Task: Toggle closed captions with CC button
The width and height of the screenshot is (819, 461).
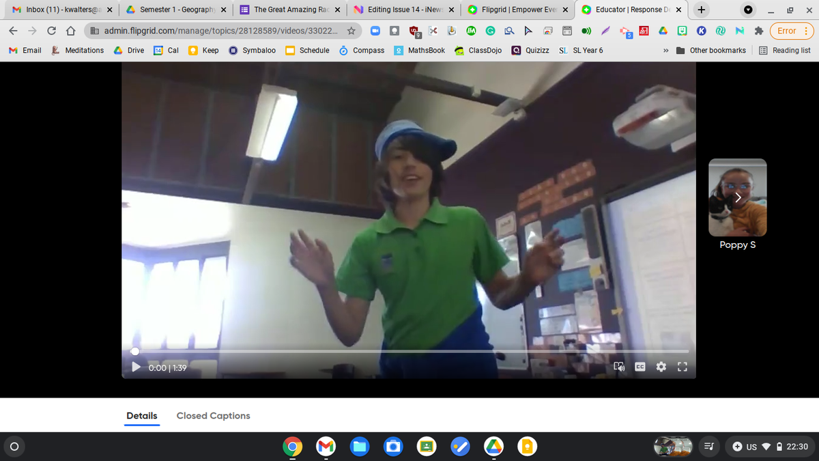Action: (640, 367)
